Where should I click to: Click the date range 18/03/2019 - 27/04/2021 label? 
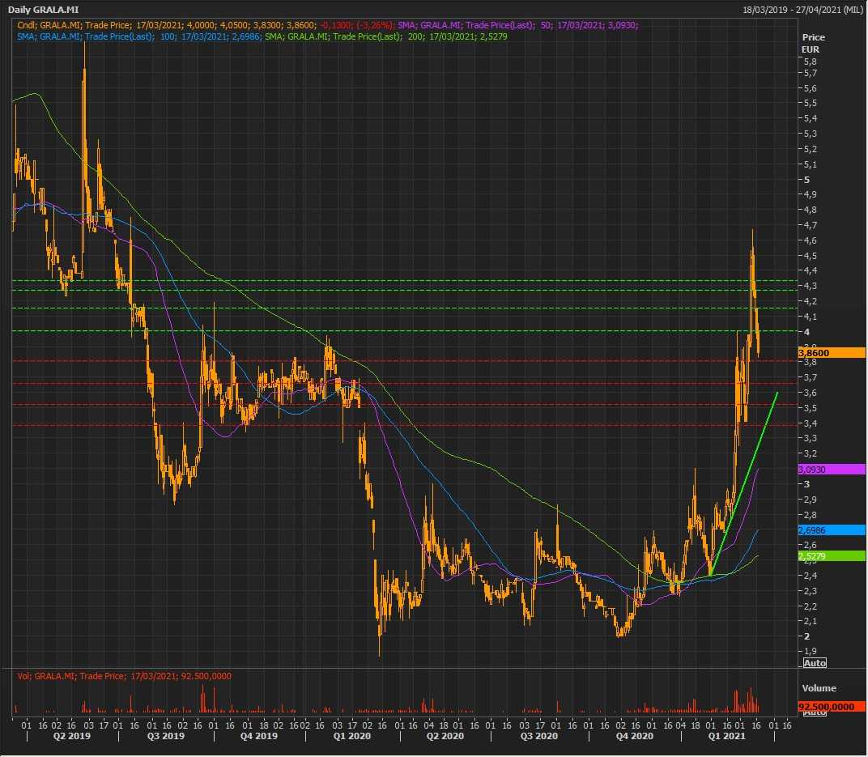point(802,9)
